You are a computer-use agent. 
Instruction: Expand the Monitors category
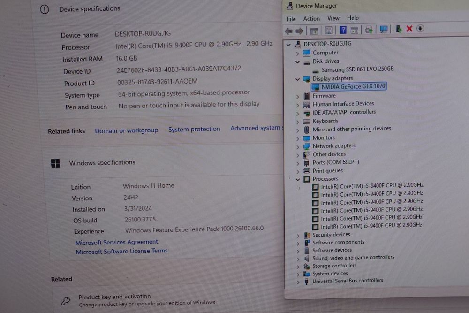[297, 138]
